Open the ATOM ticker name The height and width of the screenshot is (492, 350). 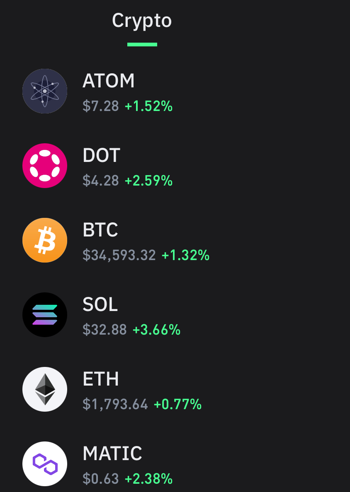(x=108, y=81)
